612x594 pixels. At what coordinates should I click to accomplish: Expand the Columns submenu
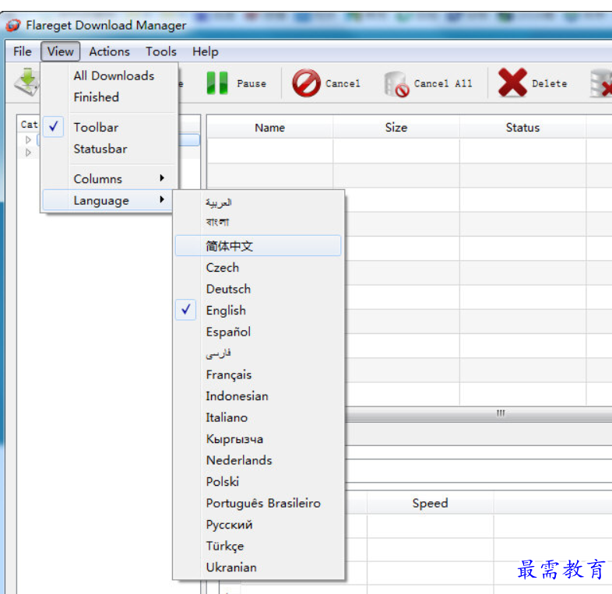(109, 179)
